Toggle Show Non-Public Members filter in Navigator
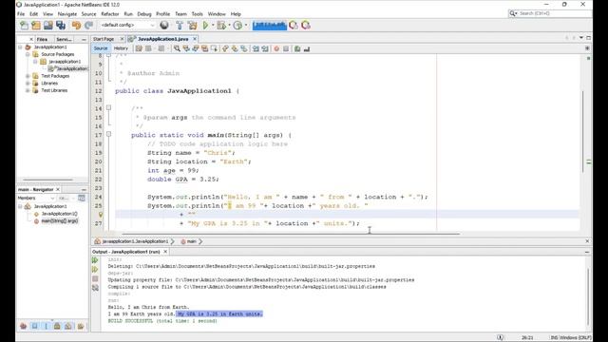Image resolution: width=608 pixels, height=342 pixels. (57, 326)
